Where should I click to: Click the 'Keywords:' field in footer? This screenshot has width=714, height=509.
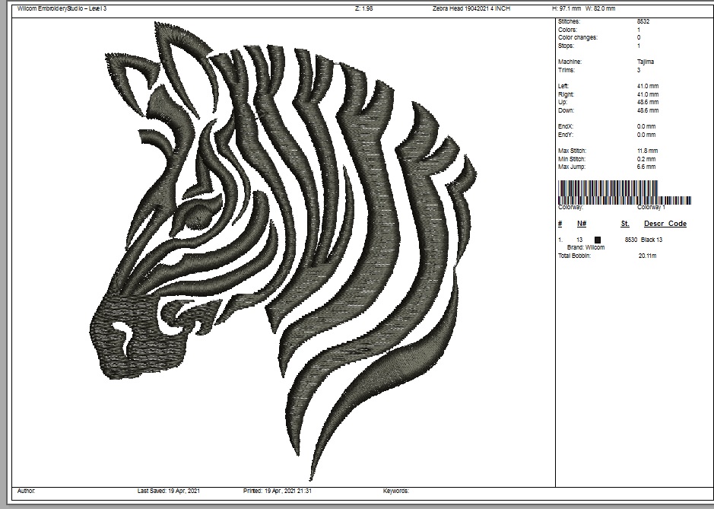pos(395,492)
